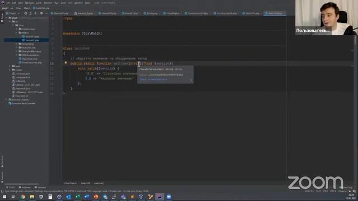The height and width of the screenshot is (201, 358).
Task: Open the File menu
Action: coord(8,3)
